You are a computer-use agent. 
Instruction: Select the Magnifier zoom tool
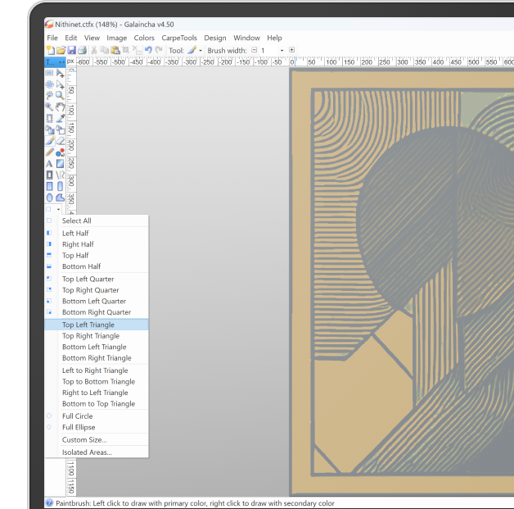point(60,95)
